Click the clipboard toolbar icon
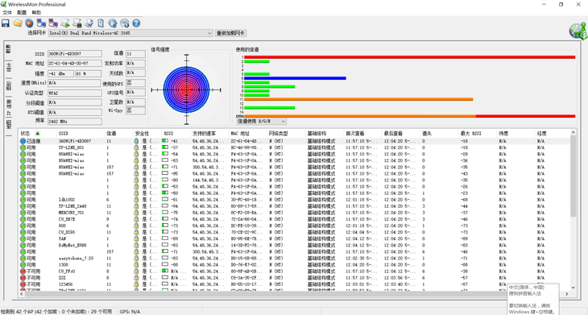Viewport: 588px width, 315px height. [x=101, y=23]
